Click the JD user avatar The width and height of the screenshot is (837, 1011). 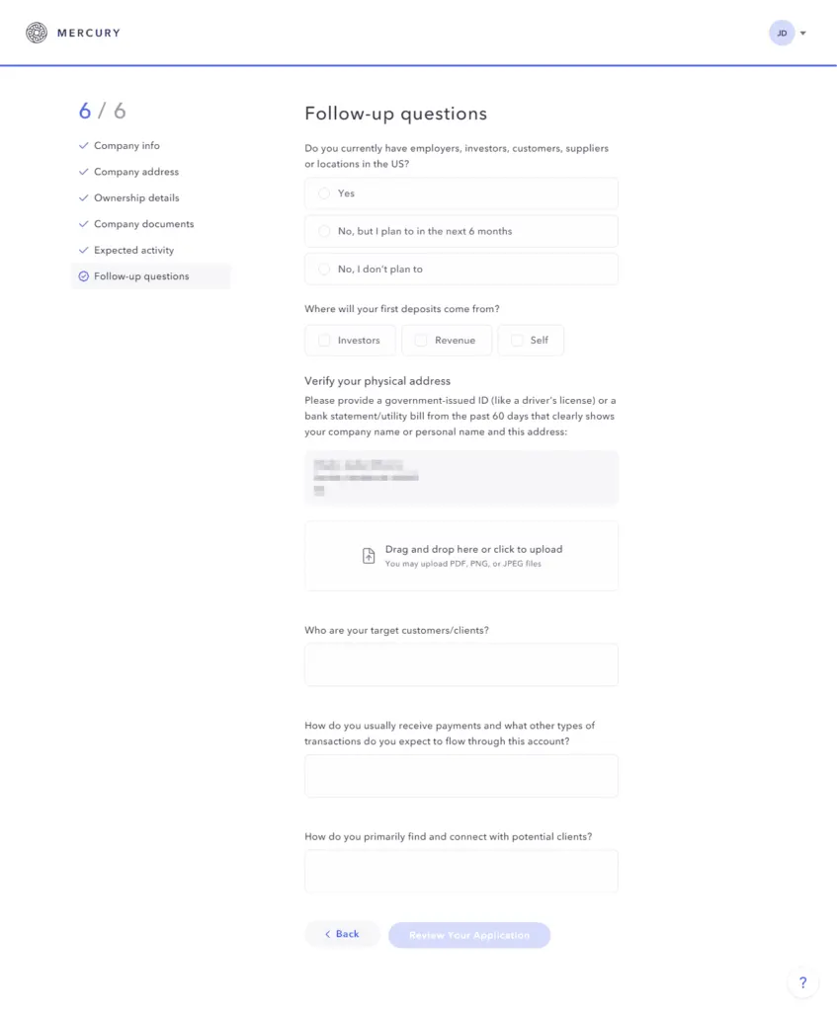pyautogui.click(x=781, y=33)
